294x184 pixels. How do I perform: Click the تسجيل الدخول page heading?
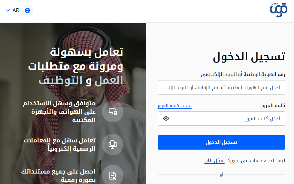pyautogui.click(x=249, y=57)
